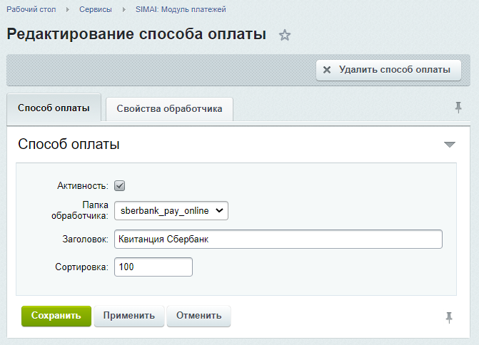This screenshot has width=479, height=345.
Task: Select the Способ оплаты tab
Action: (54, 108)
